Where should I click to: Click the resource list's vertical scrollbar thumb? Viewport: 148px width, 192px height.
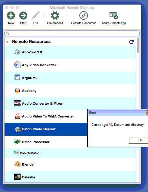pyautogui.click(x=138, y=45)
